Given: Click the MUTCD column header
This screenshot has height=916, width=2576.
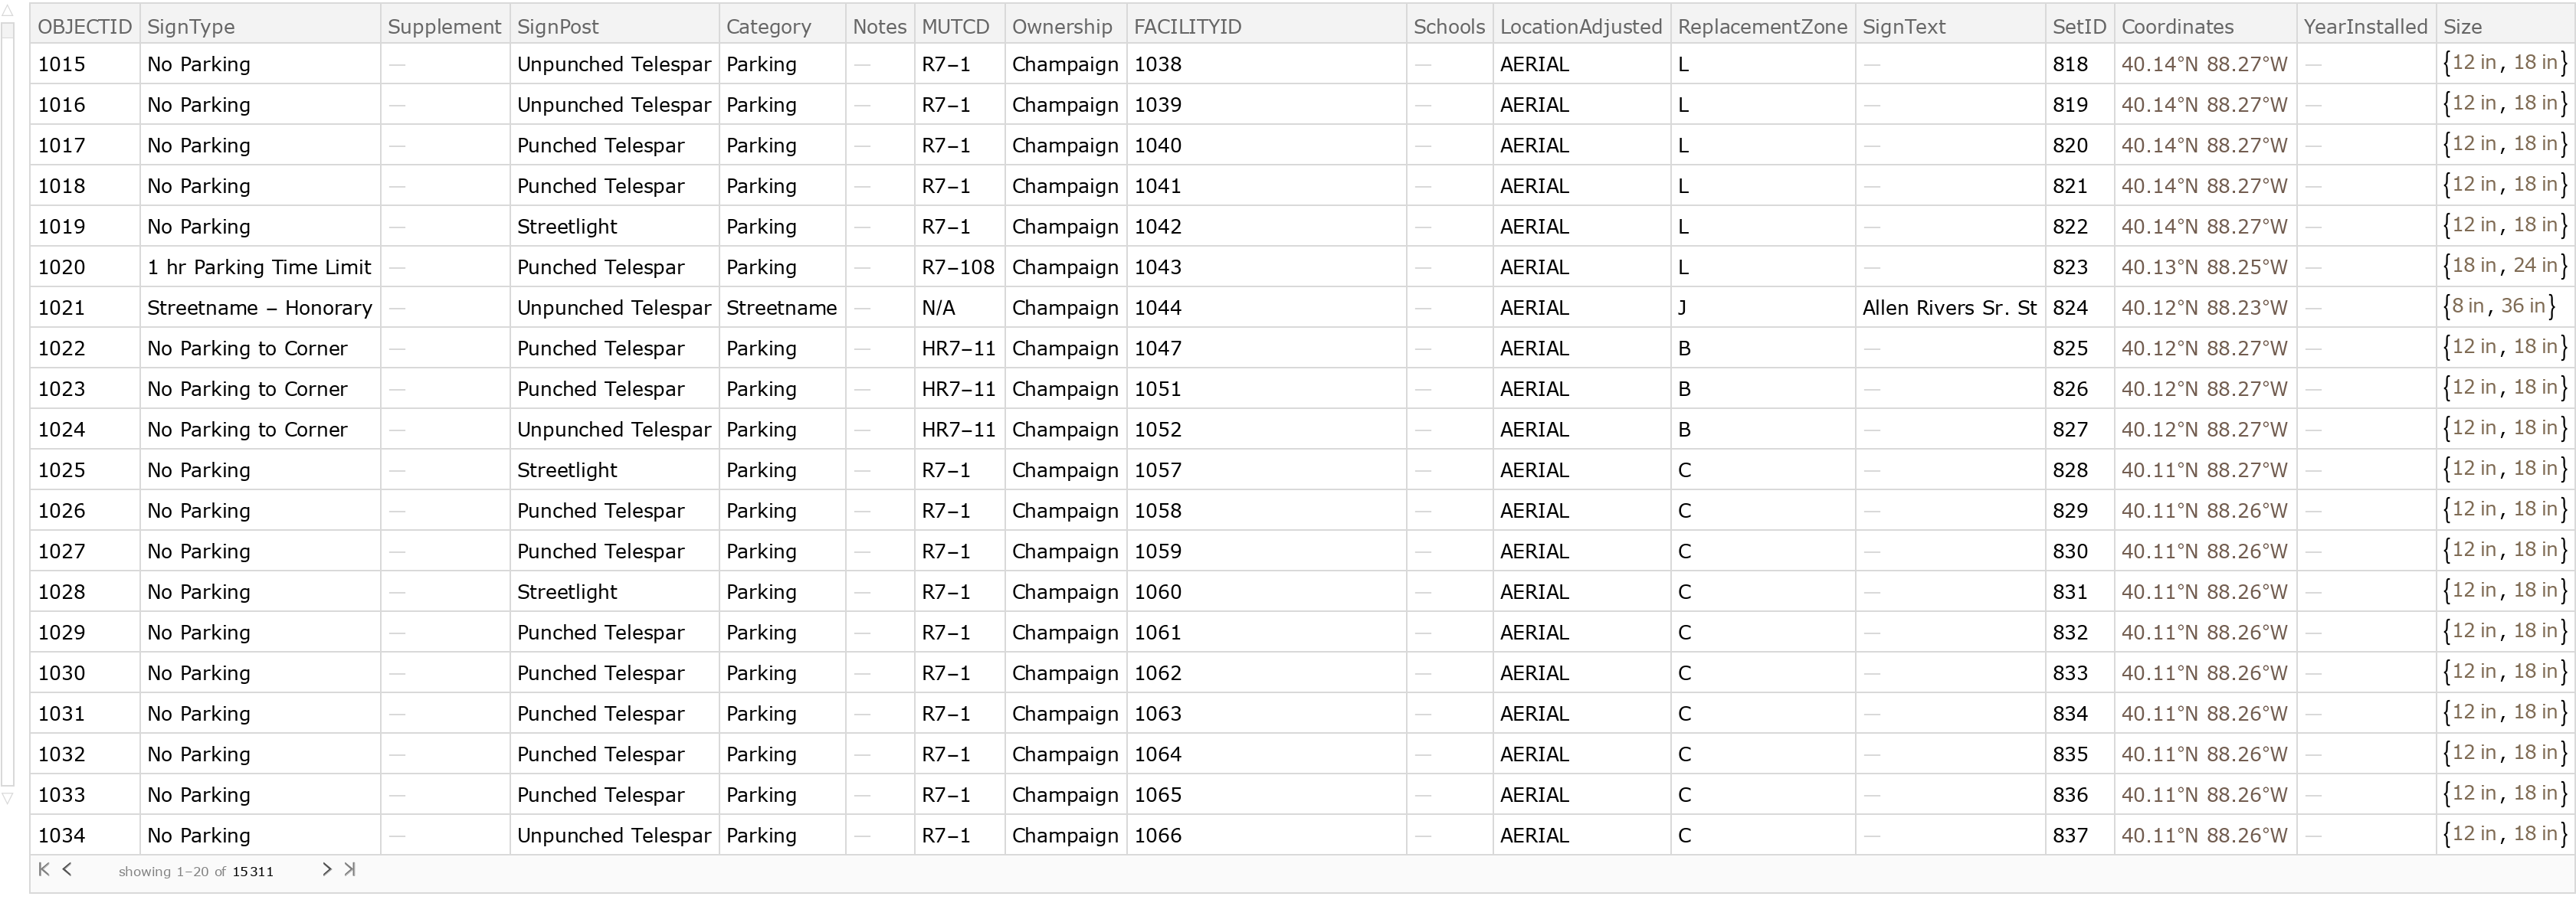Looking at the screenshot, I should tap(955, 27).
